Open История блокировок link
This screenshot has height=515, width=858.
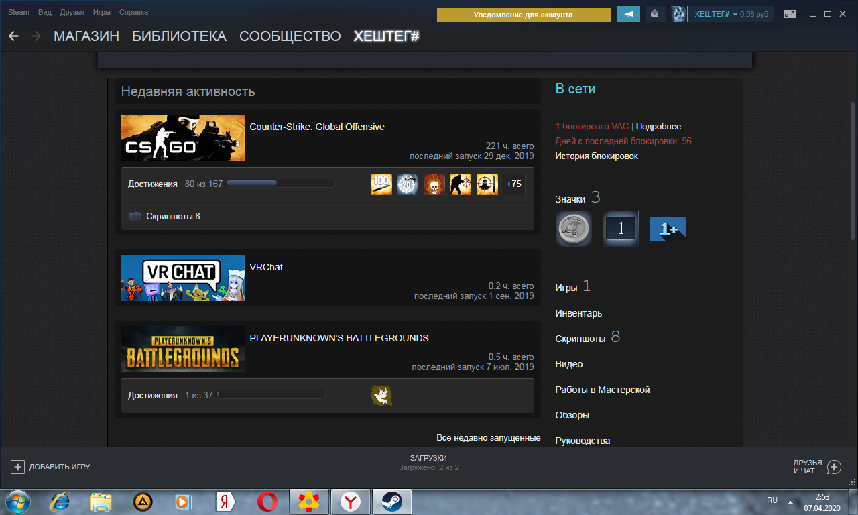pyautogui.click(x=597, y=156)
